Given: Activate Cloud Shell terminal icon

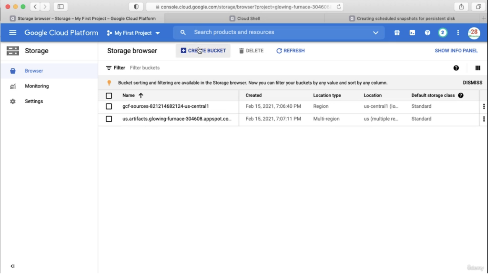Looking at the screenshot, I should coord(412,33).
